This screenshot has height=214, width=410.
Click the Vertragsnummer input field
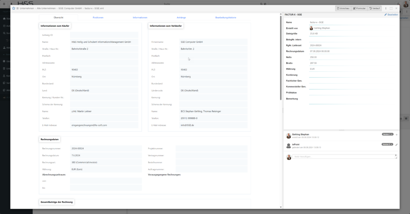pos(211,155)
